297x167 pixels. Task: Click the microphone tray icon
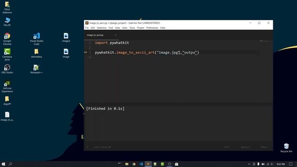(x=258, y=164)
